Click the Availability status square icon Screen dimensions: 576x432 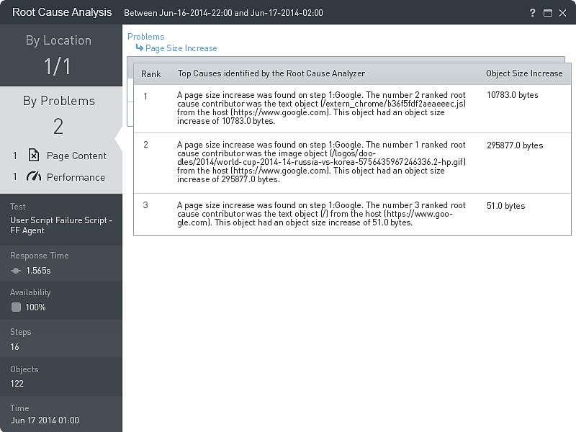coord(17,307)
